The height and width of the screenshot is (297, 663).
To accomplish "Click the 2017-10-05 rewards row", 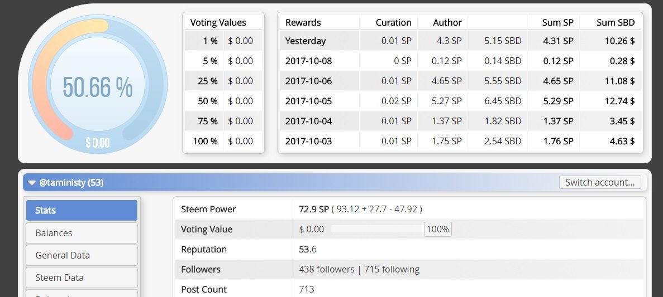I will click(460, 101).
